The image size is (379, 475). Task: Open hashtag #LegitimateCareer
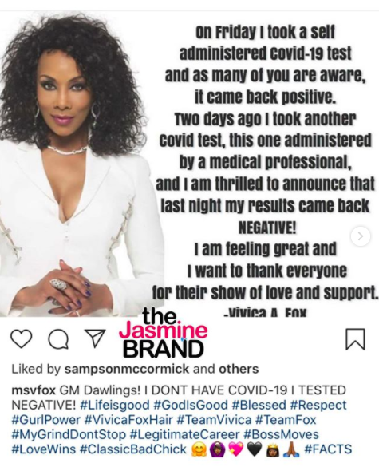[184, 435]
